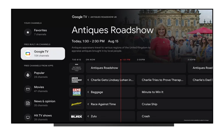Screen dimensions: 224x135
Task: Select the on-now Antiques Roadshow program
Action: (x=136, y=68)
